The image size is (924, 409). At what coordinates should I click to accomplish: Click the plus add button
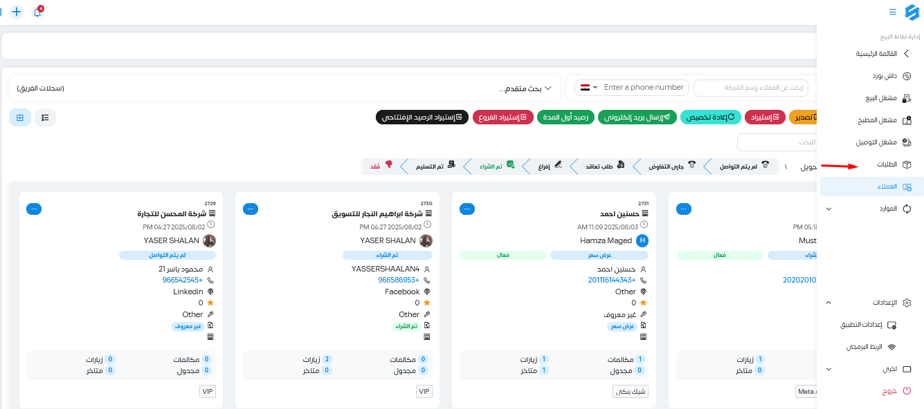coord(17,12)
